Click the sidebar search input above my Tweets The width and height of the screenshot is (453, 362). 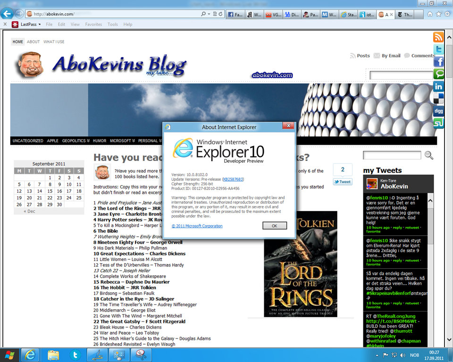click(x=392, y=155)
